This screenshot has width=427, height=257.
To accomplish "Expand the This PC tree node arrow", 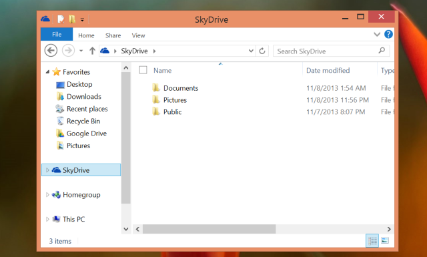I will click(x=47, y=219).
